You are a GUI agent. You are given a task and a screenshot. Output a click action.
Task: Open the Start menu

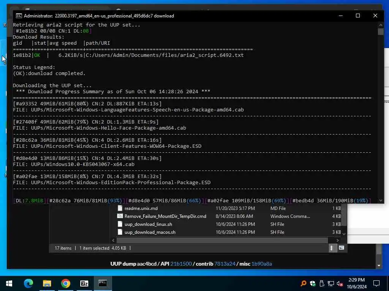(9, 283)
